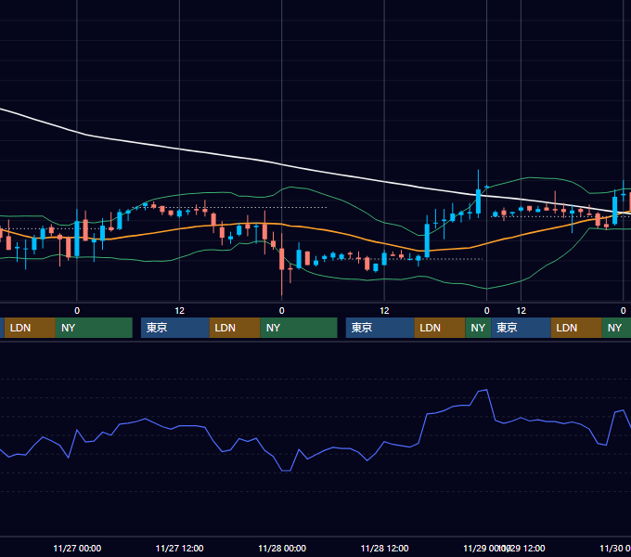
Task: Click the LDN block before 11/27 00:00
Action: pos(30,328)
